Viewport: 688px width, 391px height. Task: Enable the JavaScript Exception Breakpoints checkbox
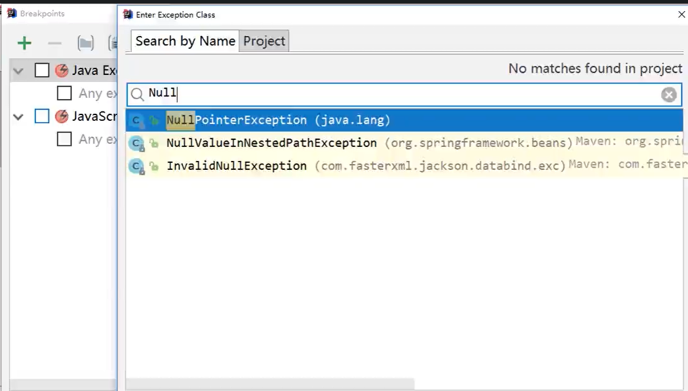click(x=41, y=116)
